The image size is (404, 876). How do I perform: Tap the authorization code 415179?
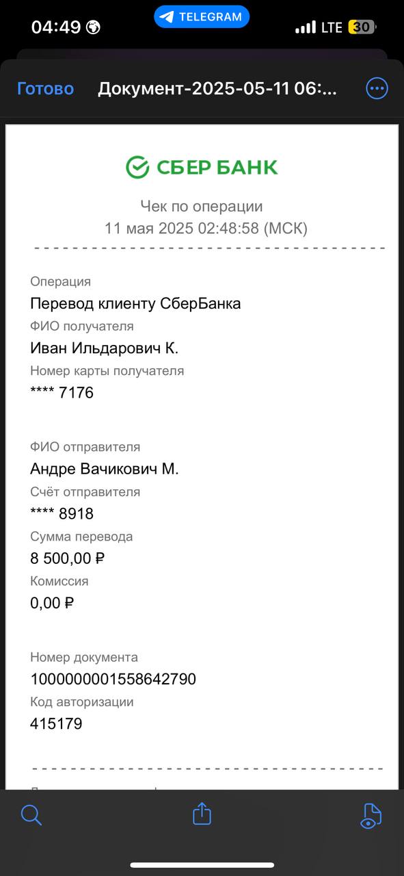click(56, 723)
